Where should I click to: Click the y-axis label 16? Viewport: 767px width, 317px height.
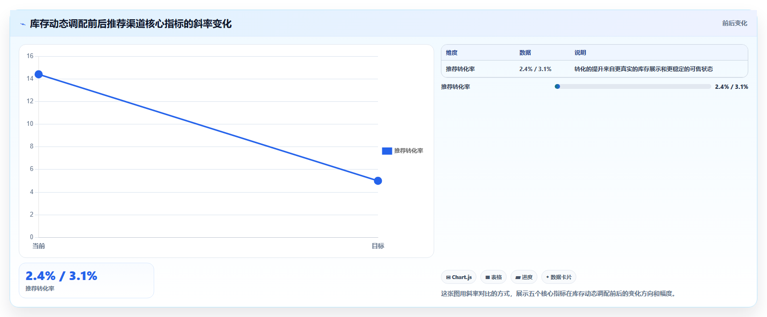coord(30,56)
